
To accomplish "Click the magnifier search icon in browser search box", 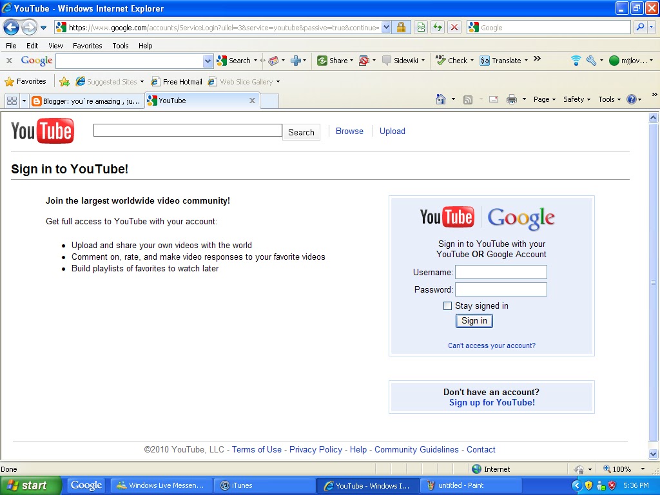I will pyautogui.click(x=640, y=27).
